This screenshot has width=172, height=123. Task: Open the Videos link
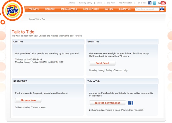[x=99, y=3]
